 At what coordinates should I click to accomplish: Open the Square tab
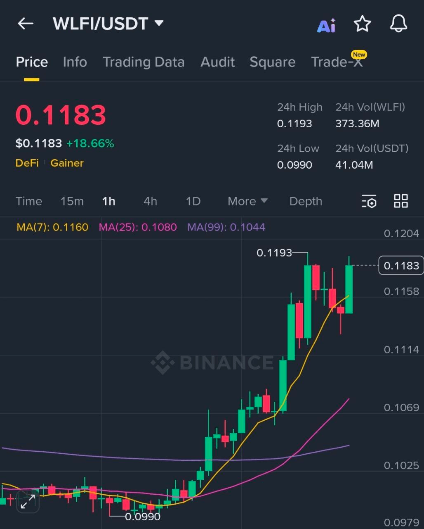(x=272, y=62)
